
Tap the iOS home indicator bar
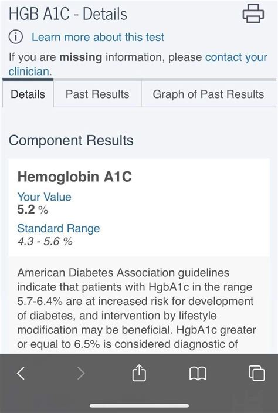click(x=139, y=406)
